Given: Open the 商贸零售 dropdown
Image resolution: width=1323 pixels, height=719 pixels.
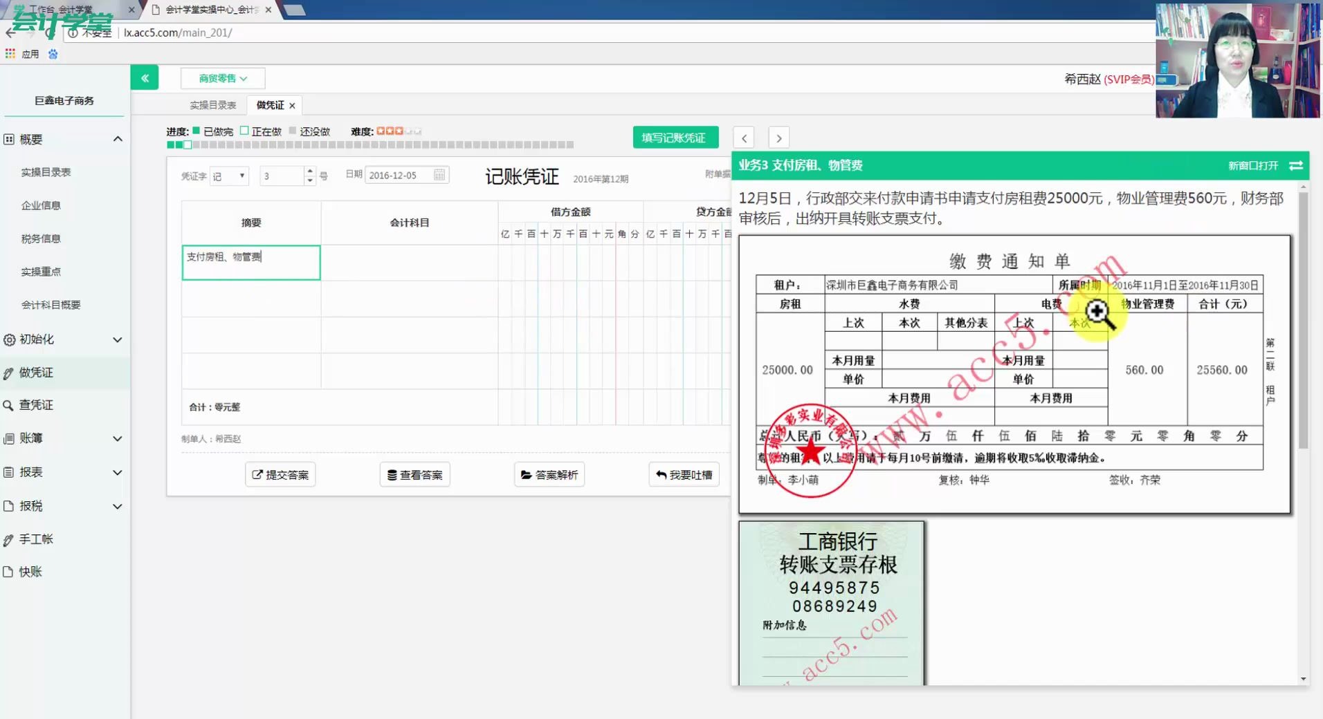Looking at the screenshot, I should (x=223, y=78).
